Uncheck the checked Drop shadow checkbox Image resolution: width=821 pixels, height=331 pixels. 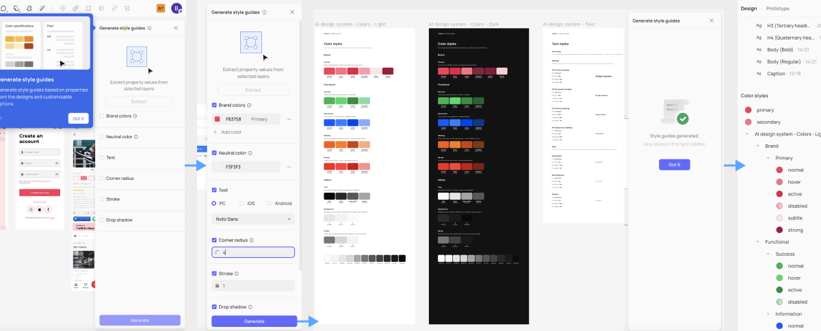coord(214,307)
